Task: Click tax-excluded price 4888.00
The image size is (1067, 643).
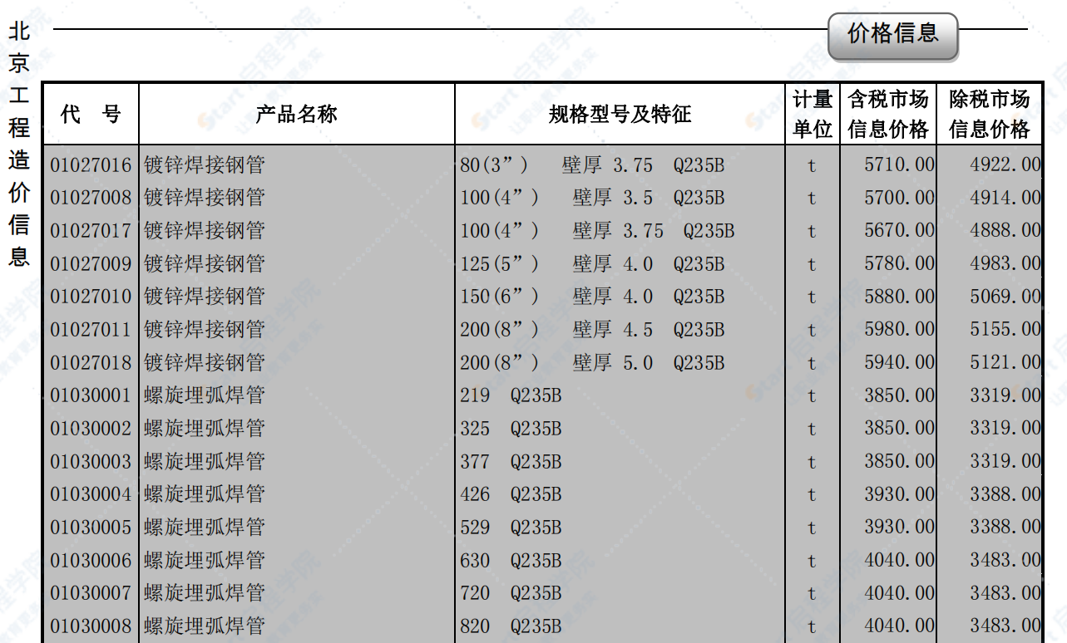Action: pos(1005,230)
